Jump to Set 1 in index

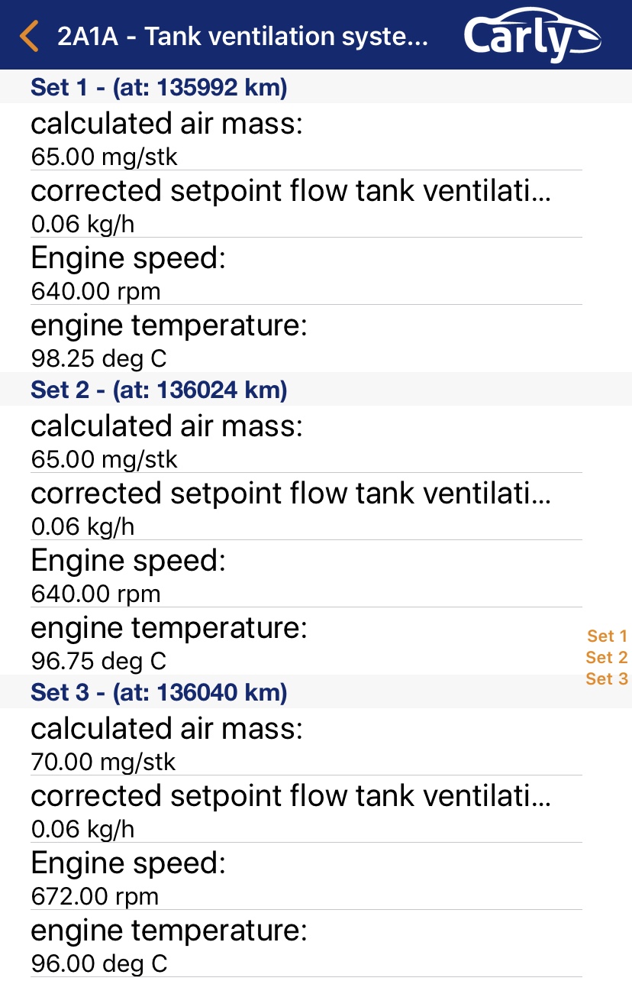point(607,636)
